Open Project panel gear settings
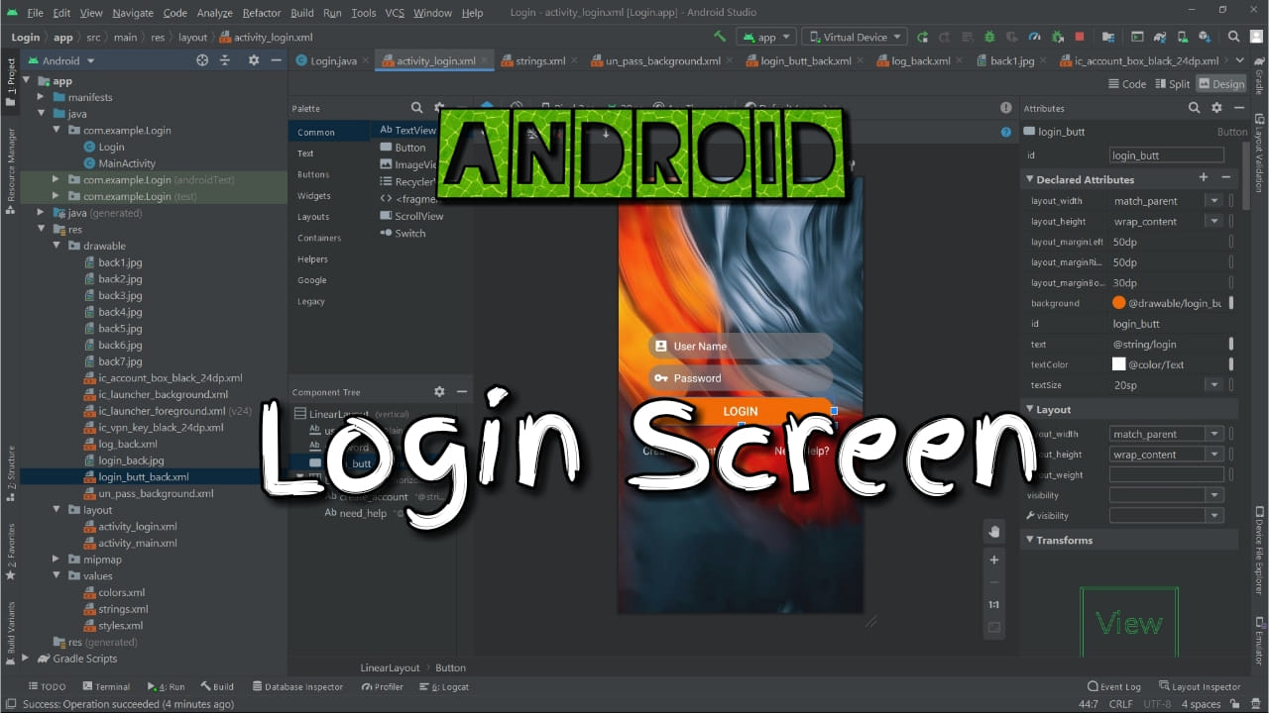Screen dimensions: 1269x713 [x=254, y=60]
